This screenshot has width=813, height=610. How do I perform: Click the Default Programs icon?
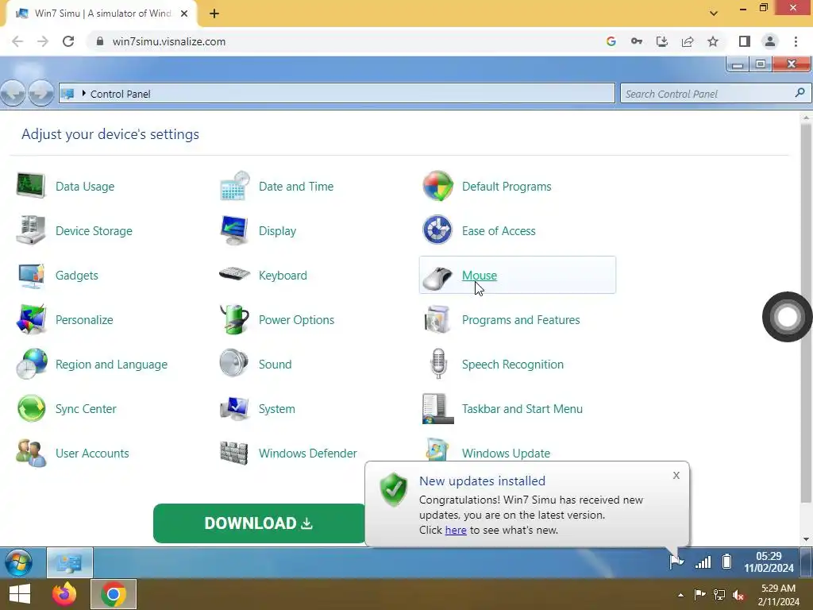pos(437,186)
